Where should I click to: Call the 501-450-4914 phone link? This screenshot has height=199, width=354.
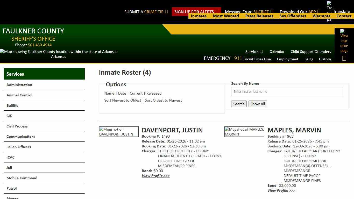tap(39, 45)
